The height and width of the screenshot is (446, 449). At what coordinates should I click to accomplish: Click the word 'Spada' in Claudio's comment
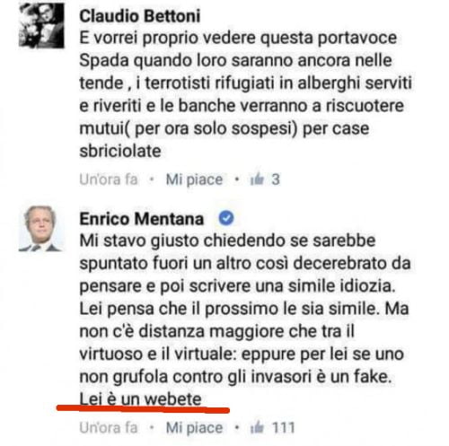tap(104, 61)
